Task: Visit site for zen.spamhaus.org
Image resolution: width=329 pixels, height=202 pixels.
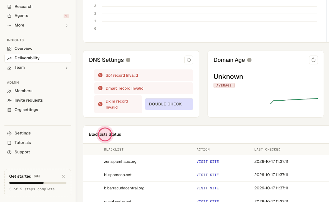Action: pyautogui.click(x=208, y=162)
